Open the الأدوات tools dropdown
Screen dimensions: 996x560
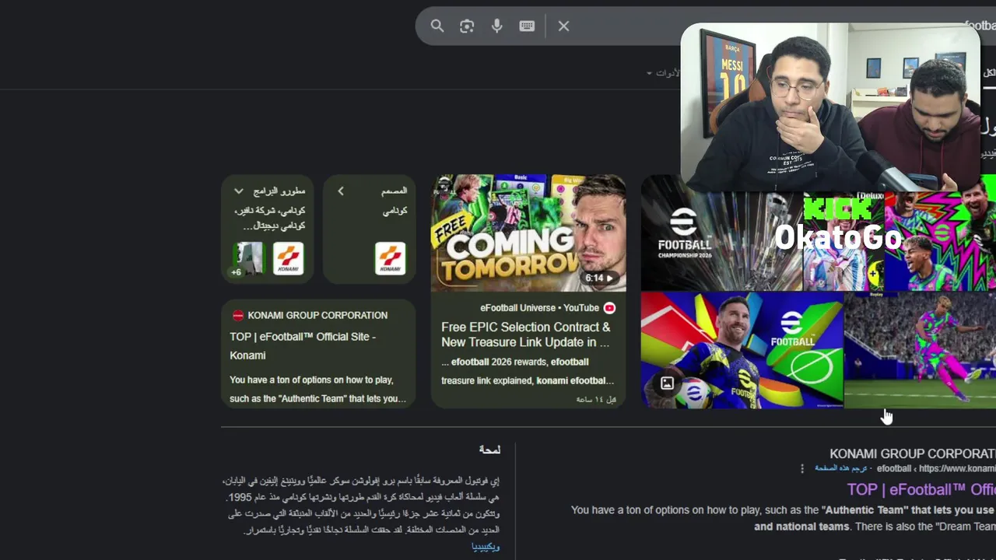[663, 73]
